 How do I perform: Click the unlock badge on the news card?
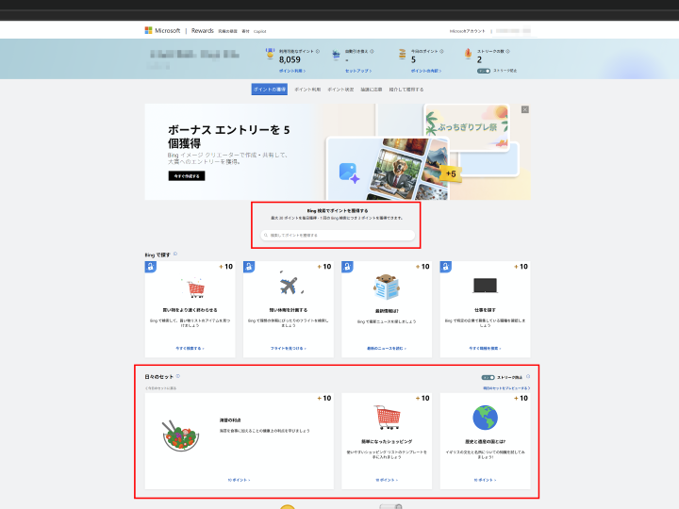347,267
